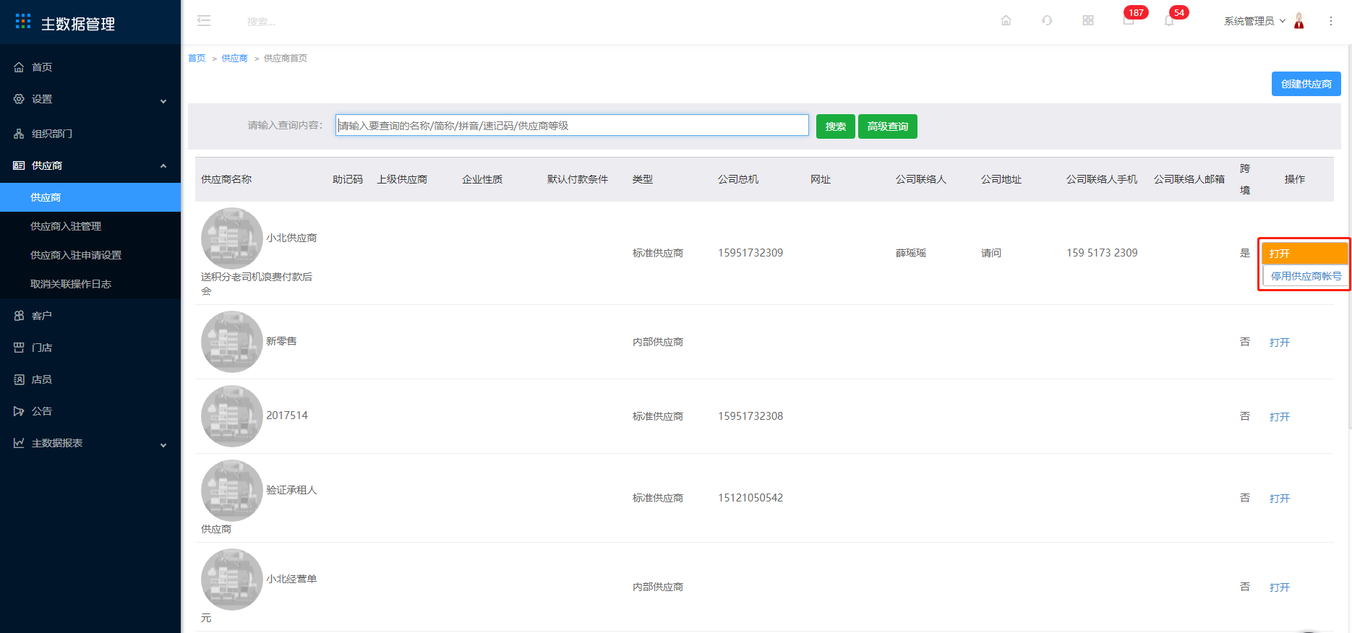Screen dimensions: 1352x633
Task: Click the 首页 sidebar home icon
Action: pyautogui.click(x=19, y=67)
